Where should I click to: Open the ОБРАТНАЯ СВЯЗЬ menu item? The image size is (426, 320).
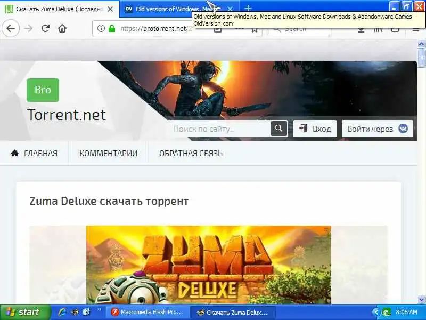pos(191,153)
